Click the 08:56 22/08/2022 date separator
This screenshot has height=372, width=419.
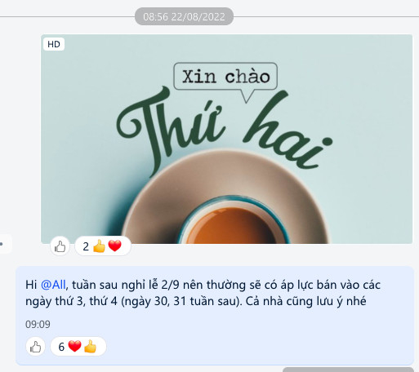point(184,16)
